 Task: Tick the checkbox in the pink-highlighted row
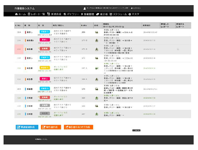click(178, 49)
